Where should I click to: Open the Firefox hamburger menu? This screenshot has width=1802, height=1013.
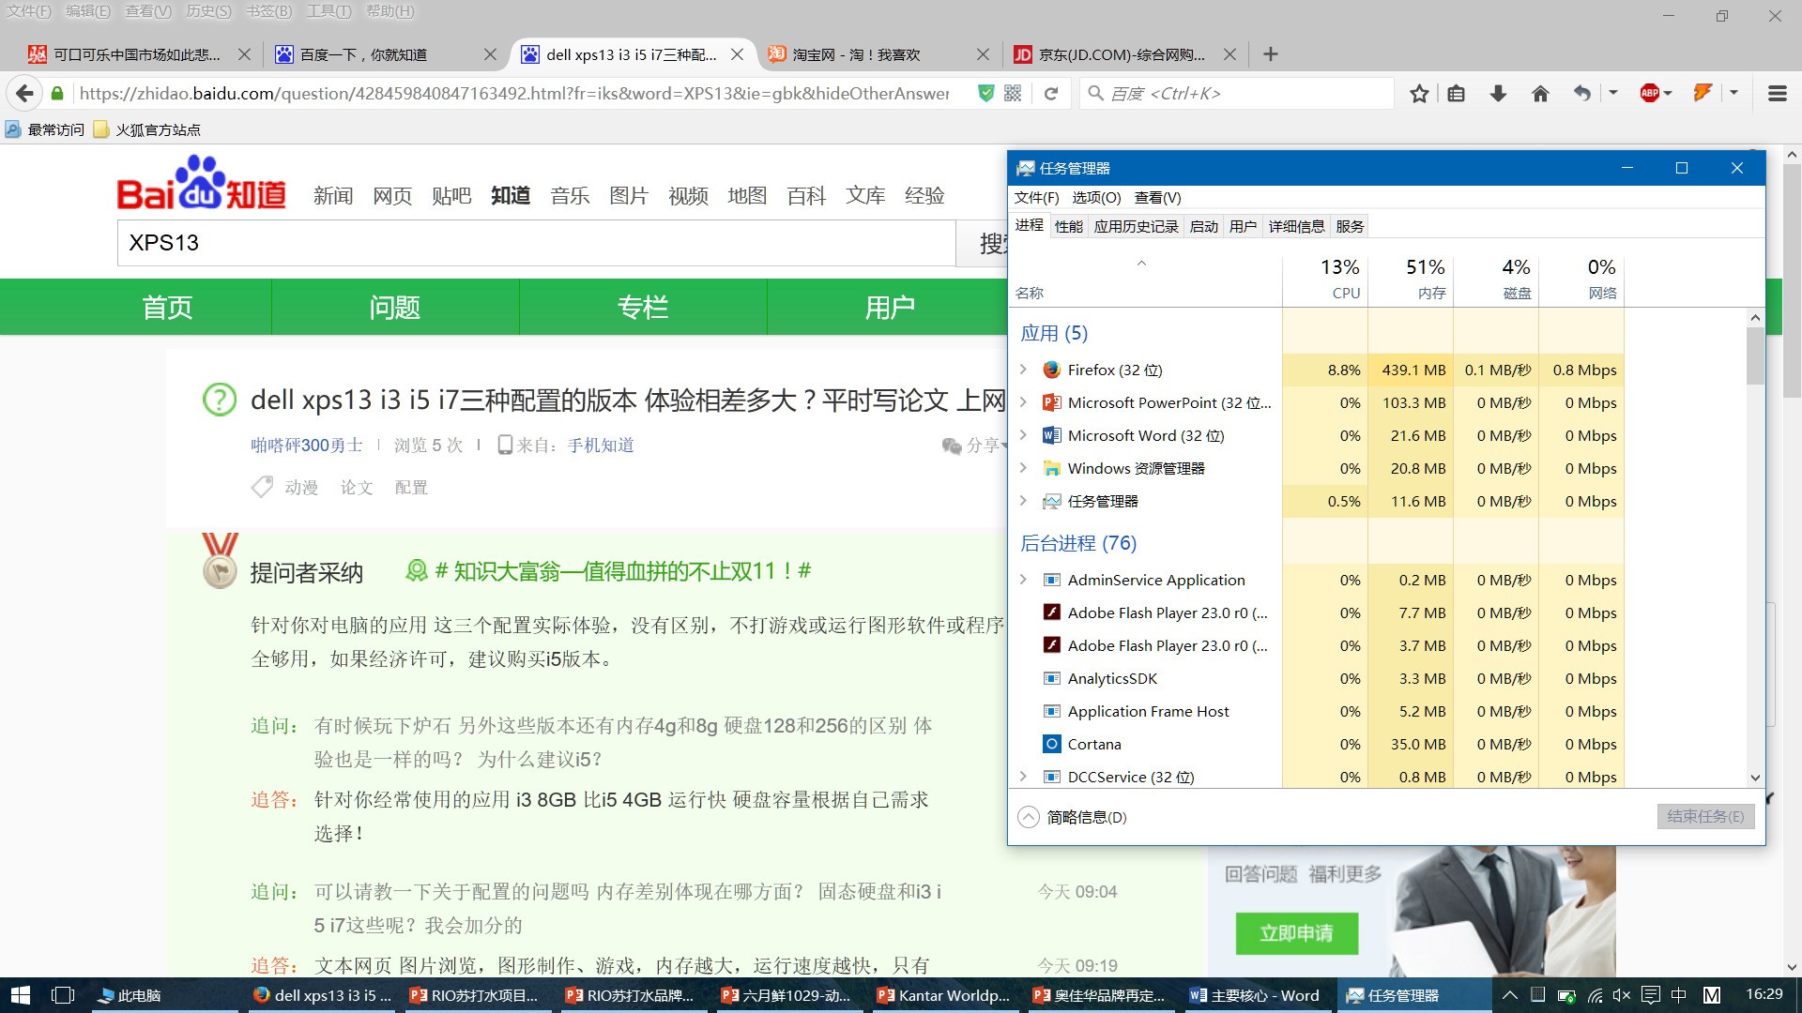click(x=1777, y=94)
